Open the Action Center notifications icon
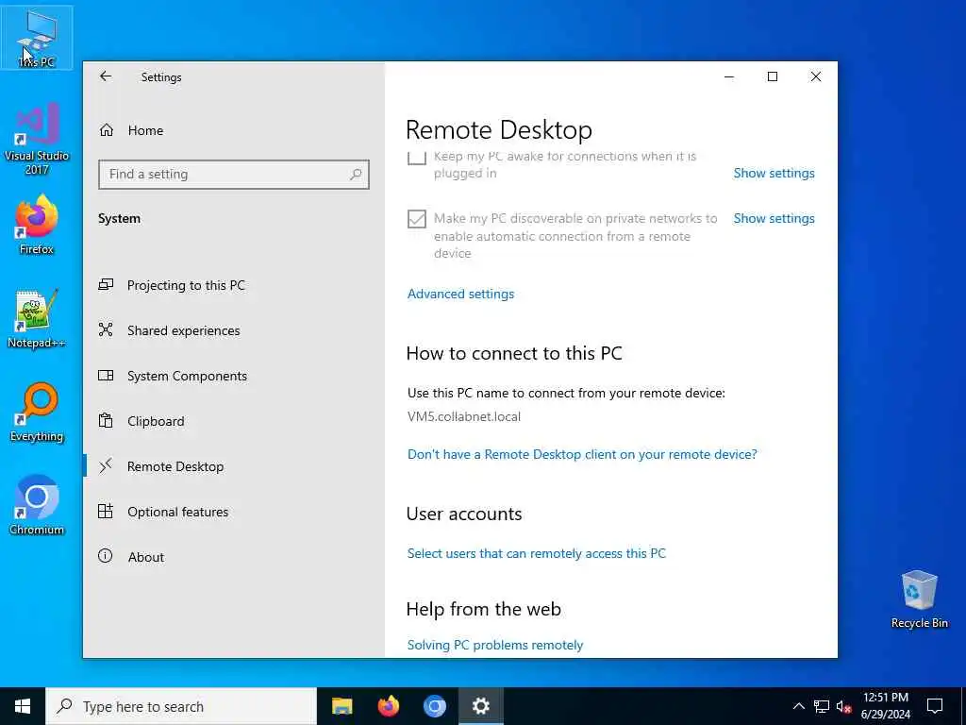 pos(935,706)
